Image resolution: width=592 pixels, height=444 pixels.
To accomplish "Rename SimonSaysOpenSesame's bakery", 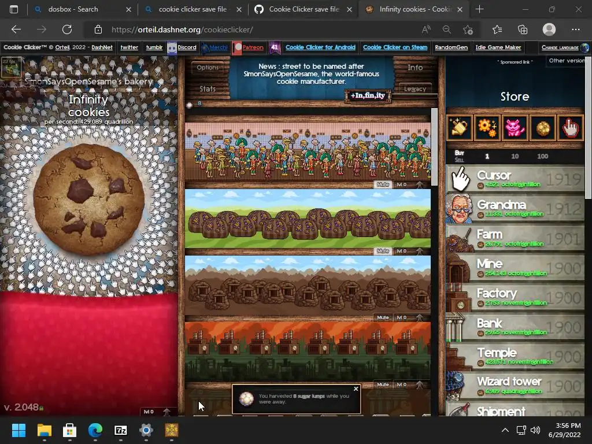I will 88,82.
